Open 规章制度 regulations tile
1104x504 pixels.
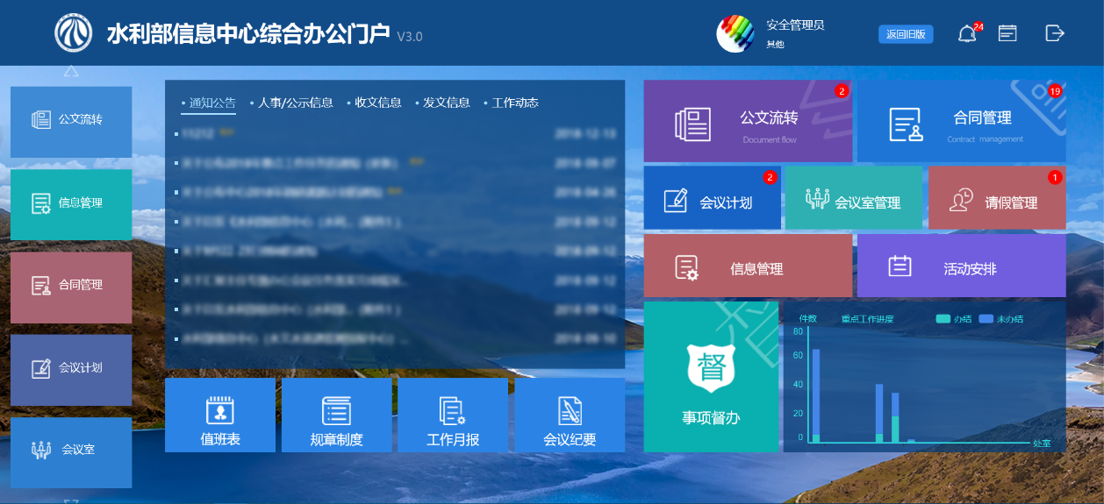(337, 415)
